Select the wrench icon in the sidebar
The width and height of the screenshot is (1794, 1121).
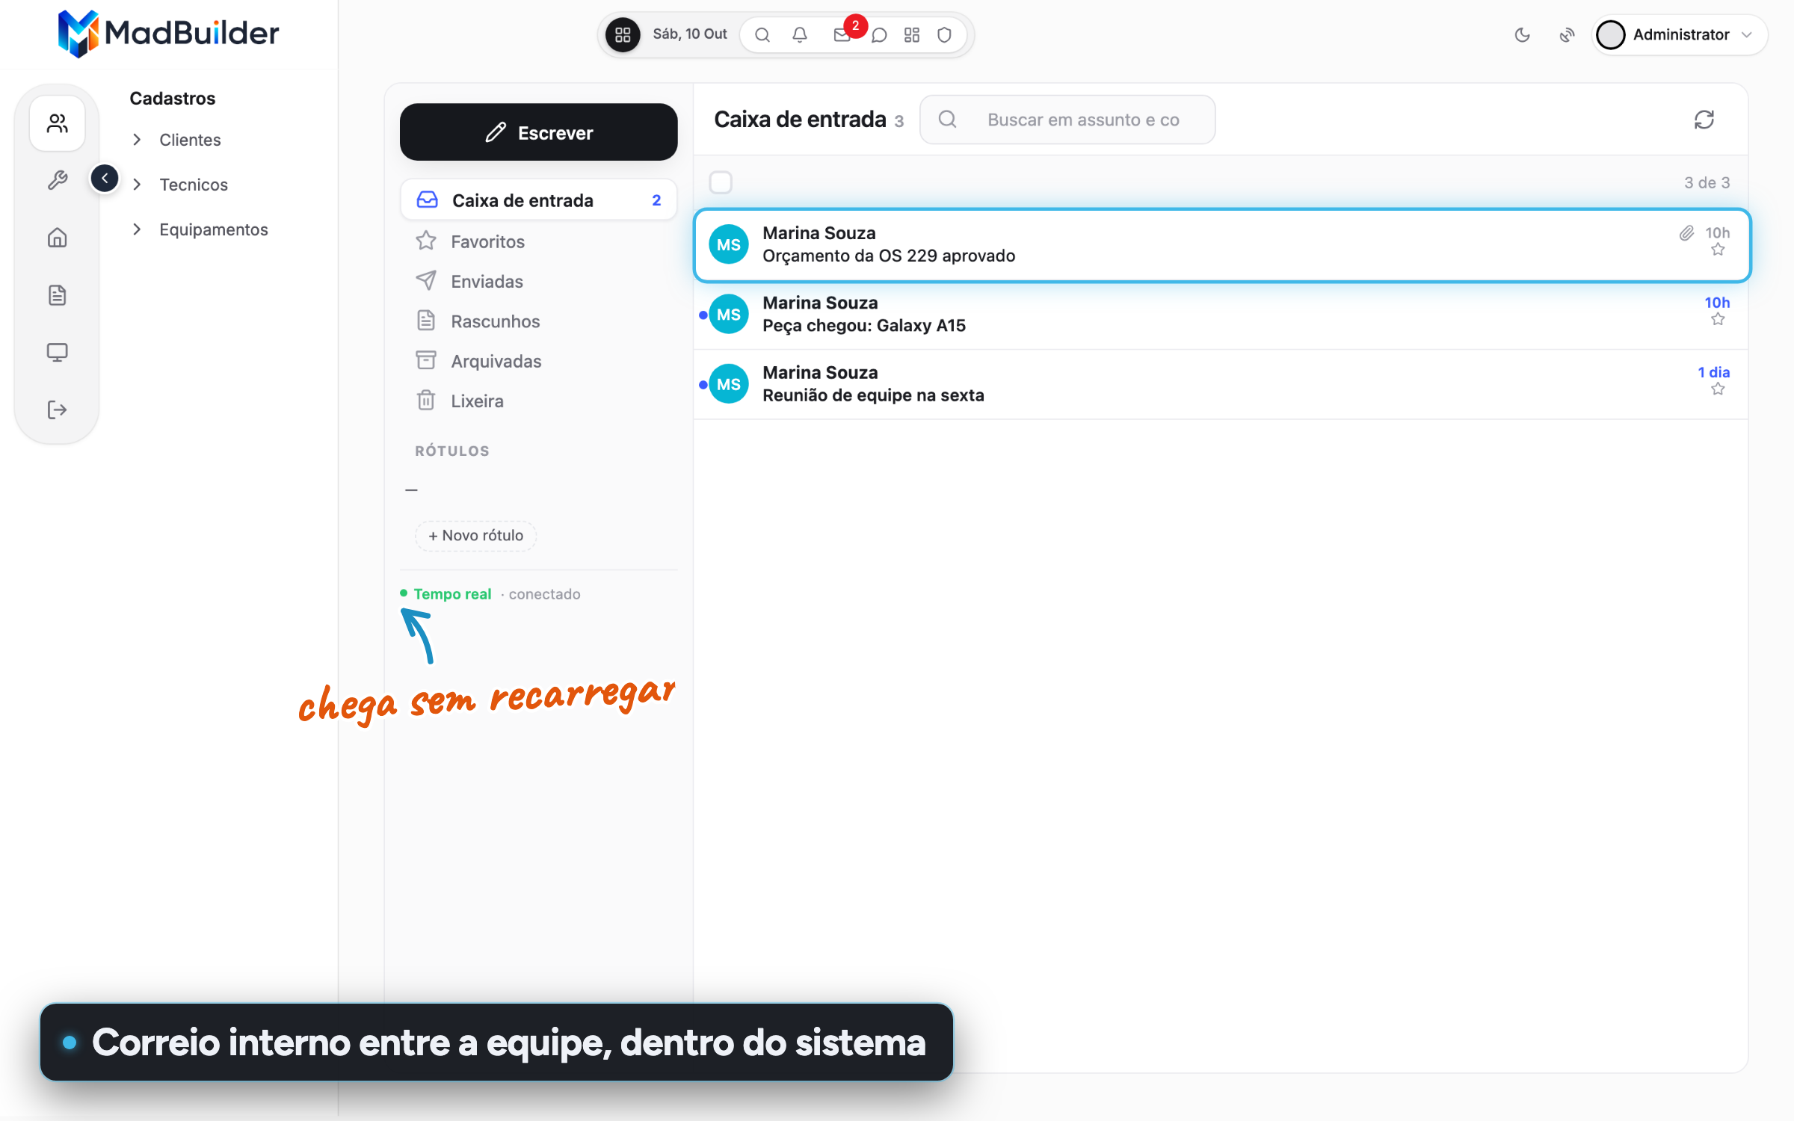[58, 180]
